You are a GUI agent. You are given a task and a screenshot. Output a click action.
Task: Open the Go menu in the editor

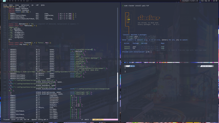coord(33,5)
